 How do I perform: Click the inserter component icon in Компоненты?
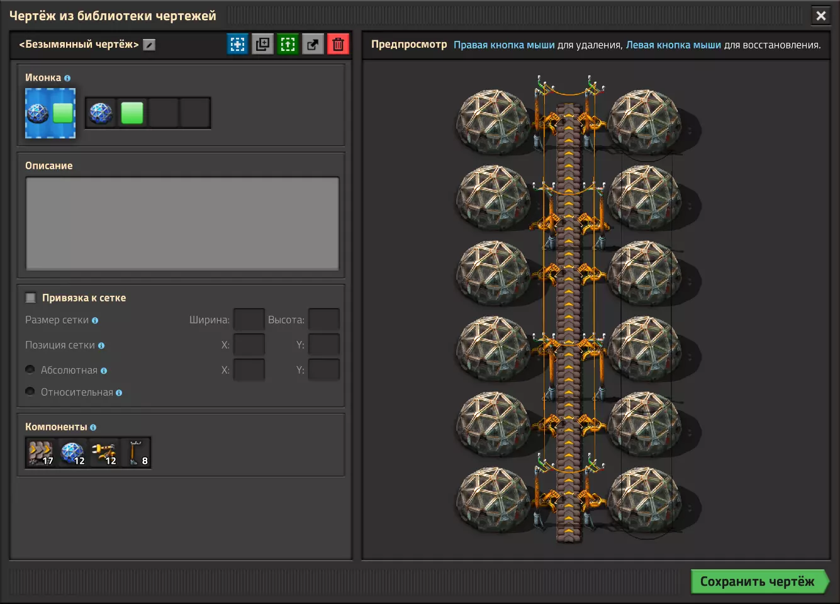tap(104, 453)
